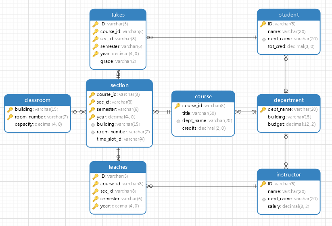Screen dimensions: 332x226
Task: Click building column in department table
Action: (289, 117)
